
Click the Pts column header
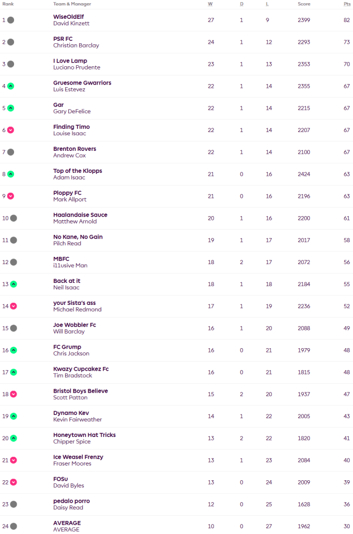click(347, 4)
